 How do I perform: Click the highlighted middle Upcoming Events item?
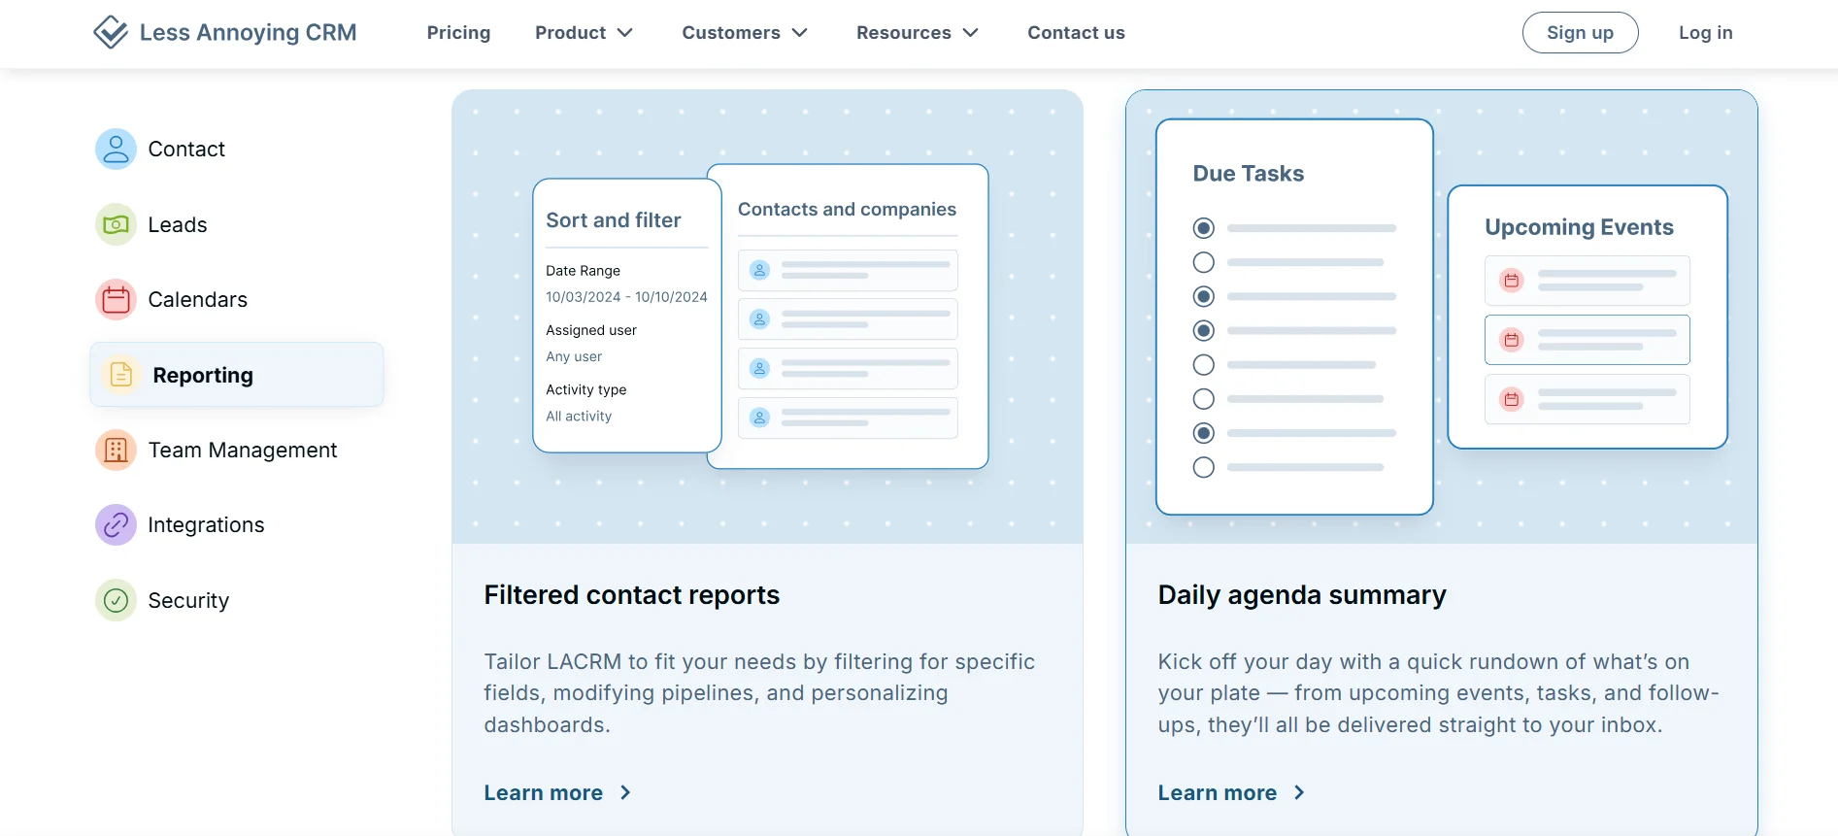pyautogui.click(x=1587, y=340)
